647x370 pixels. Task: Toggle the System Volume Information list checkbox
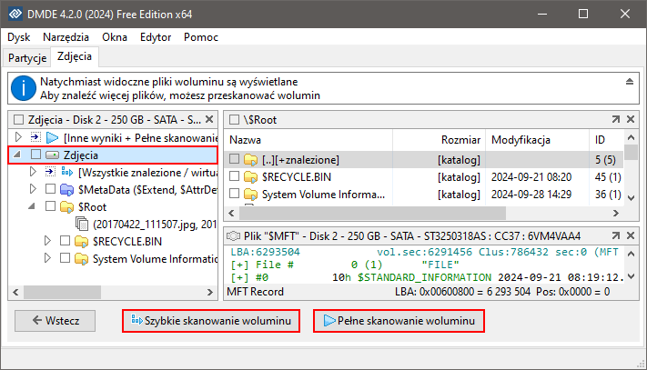tap(235, 194)
